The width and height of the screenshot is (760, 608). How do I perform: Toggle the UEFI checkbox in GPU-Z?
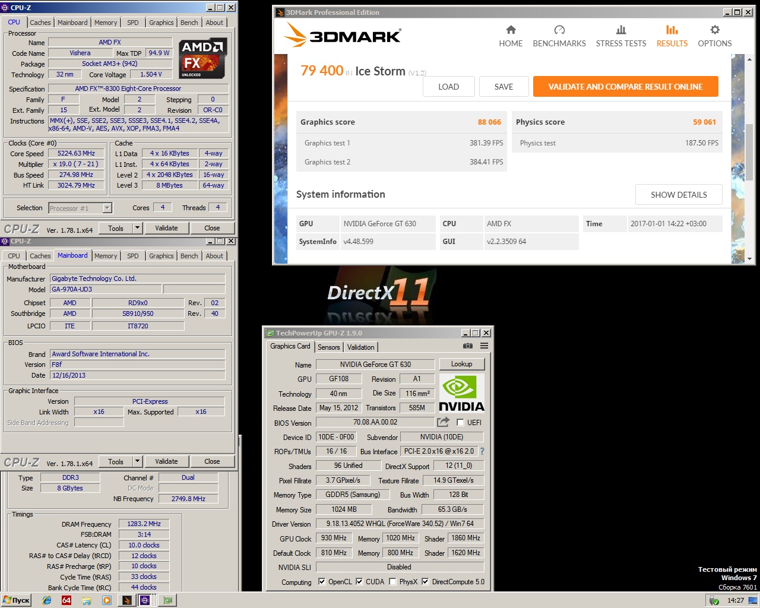pos(460,422)
